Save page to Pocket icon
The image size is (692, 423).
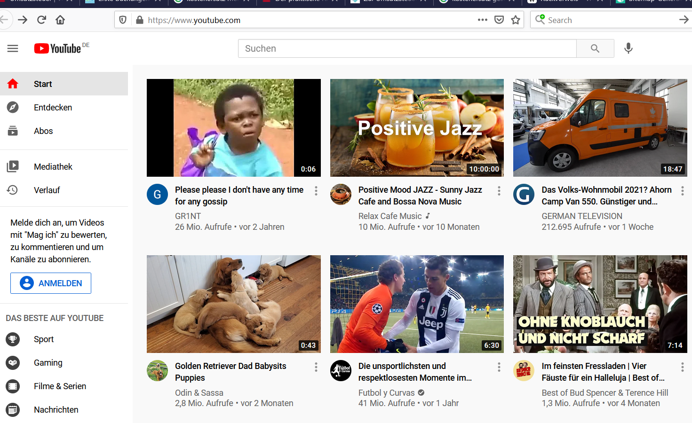[x=499, y=20]
